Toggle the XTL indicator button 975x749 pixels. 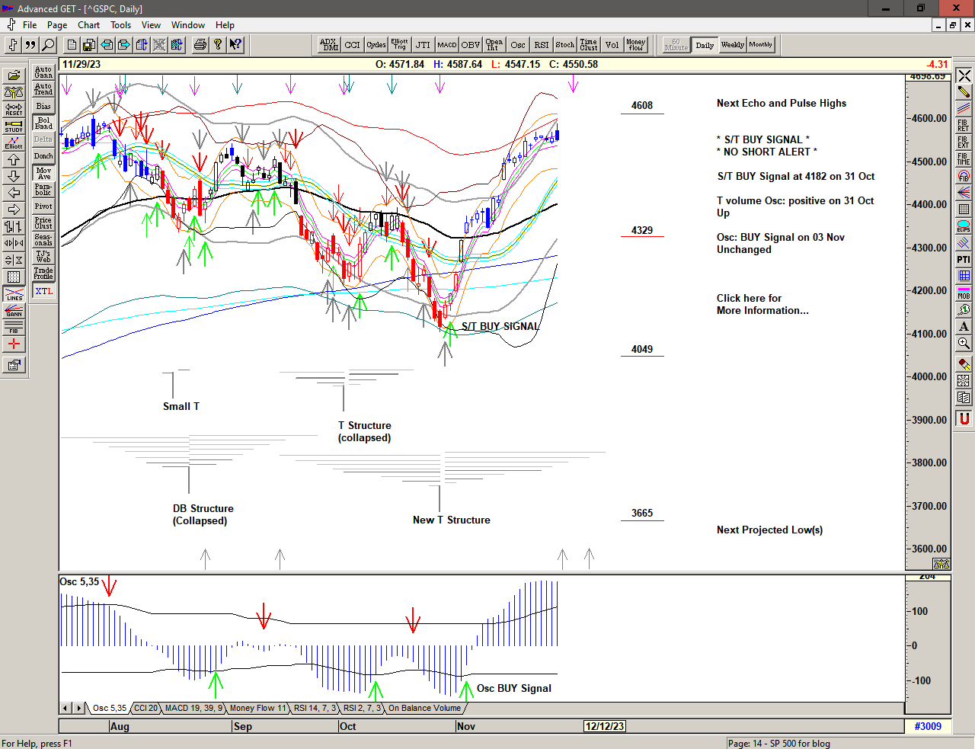[x=43, y=291]
